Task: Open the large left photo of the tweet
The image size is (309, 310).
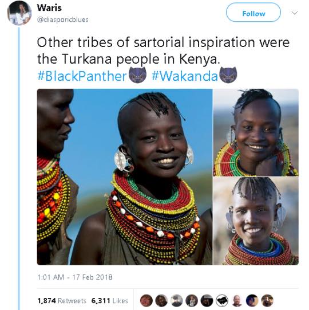Action: tap(125, 177)
